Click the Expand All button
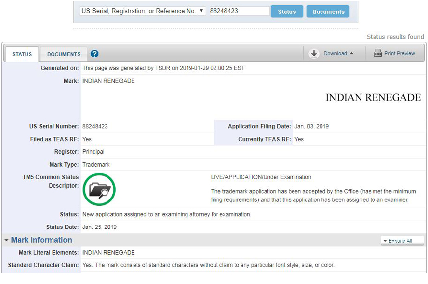 [401, 241]
